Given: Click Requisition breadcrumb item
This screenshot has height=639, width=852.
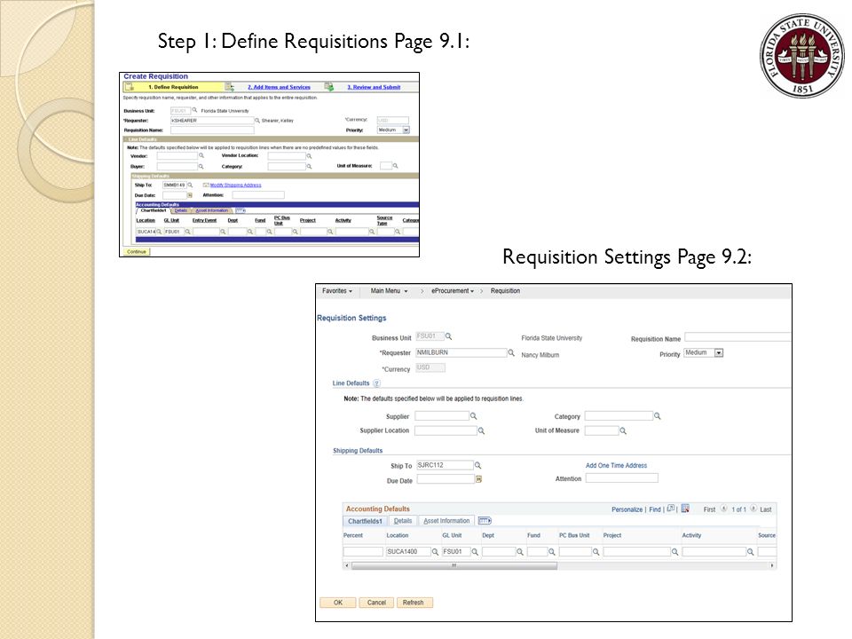Looking at the screenshot, I should click(x=505, y=291).
